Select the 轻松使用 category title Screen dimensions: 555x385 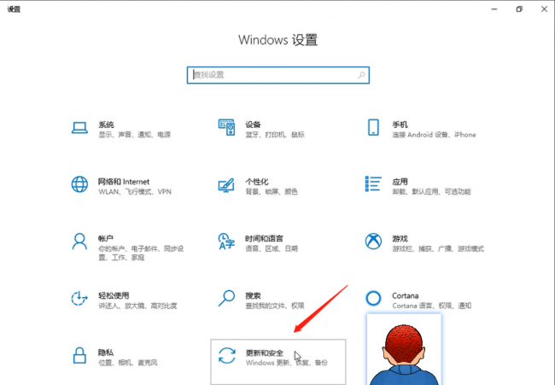click(114, 295)
